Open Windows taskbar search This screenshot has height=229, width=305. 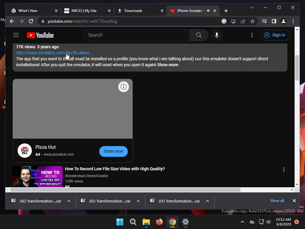coord(133,222)
